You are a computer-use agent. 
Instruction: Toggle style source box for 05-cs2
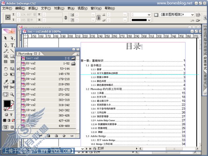(18, 84)
